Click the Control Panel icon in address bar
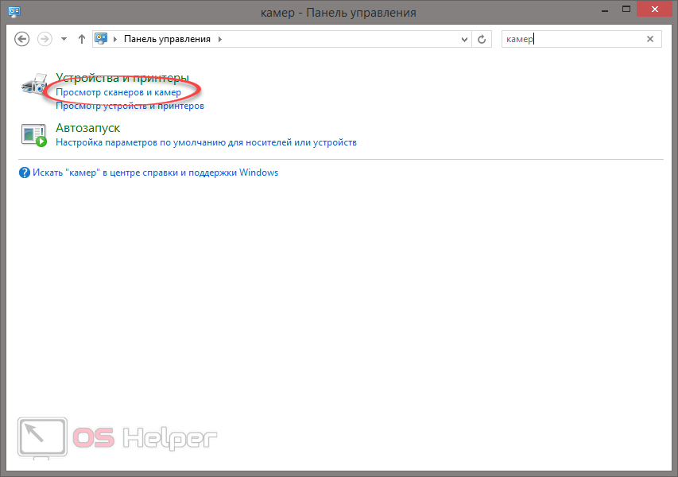The image size is (678, 477). click(101, 39)
